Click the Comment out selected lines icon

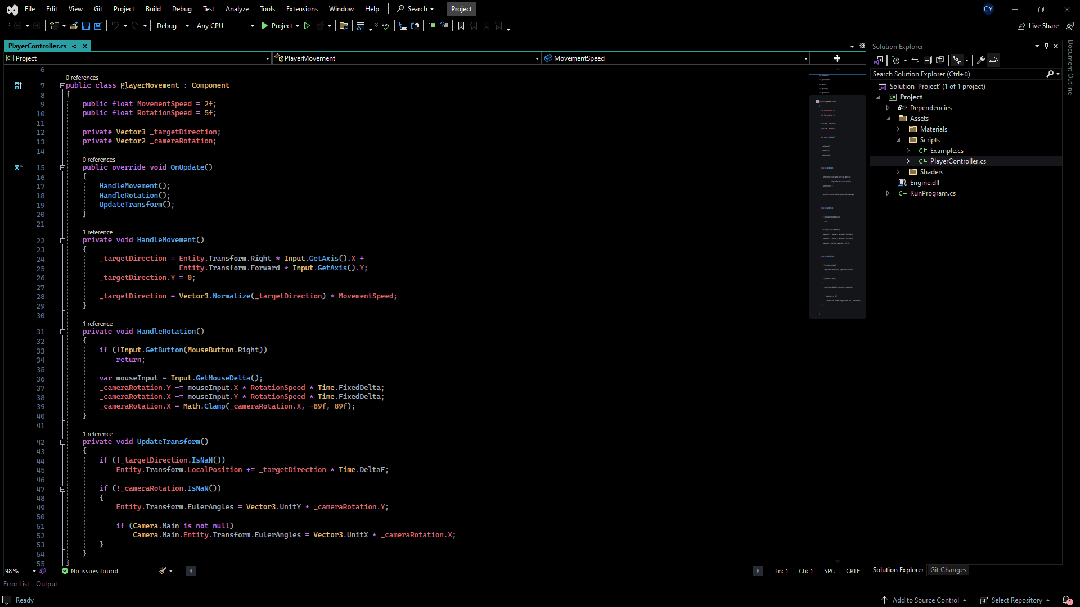[x=432, y=26]
